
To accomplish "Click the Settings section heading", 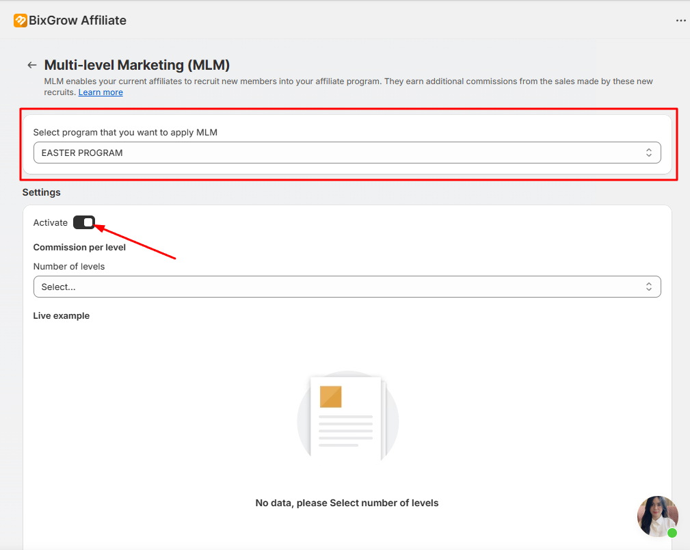I will (x=41, y=192).
